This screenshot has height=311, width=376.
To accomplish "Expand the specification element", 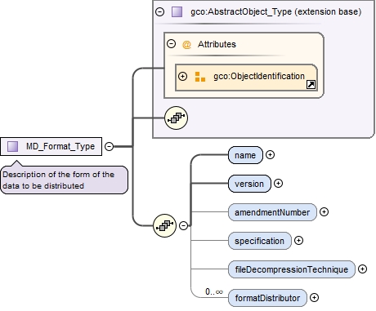I will pos(299,241).
